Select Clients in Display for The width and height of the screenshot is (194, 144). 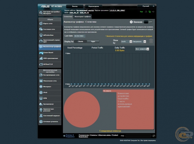coord(80,41)
